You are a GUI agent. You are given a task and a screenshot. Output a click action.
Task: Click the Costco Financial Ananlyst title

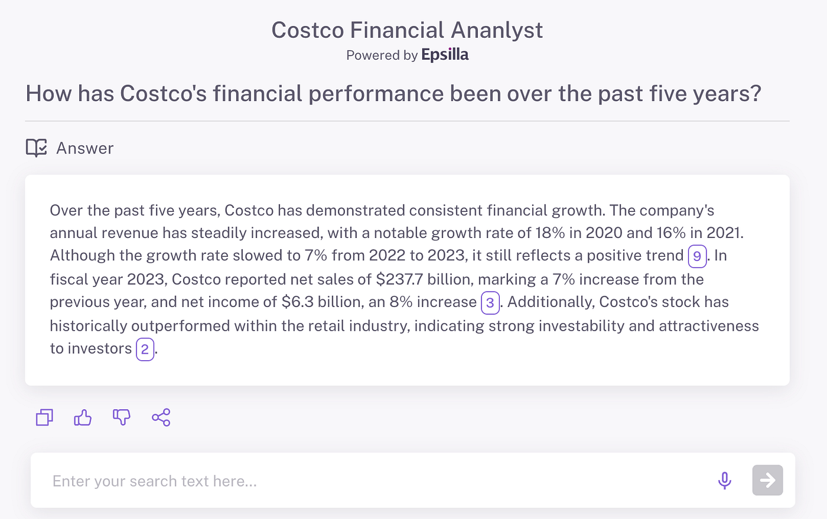(407, 30)
